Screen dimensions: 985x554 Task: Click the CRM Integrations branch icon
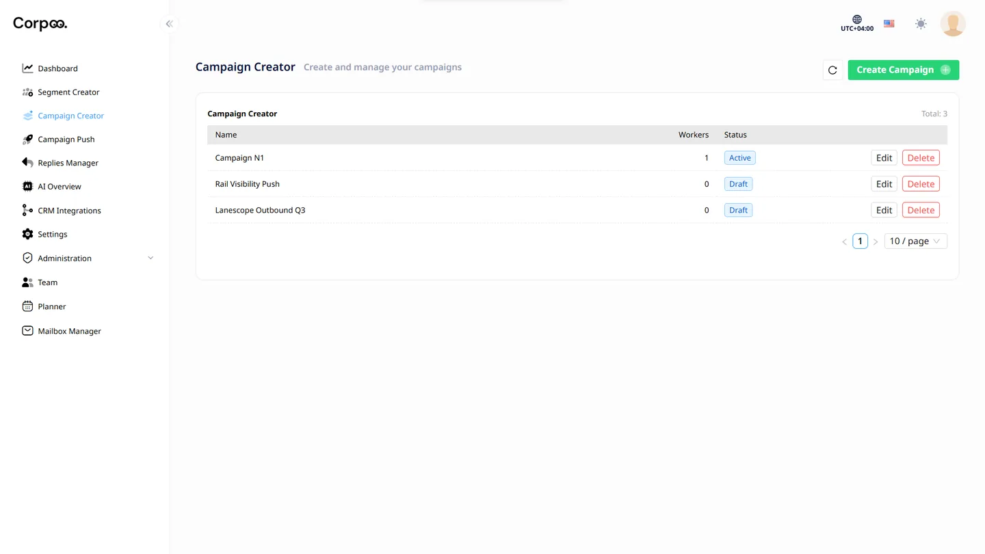(27, 211)
